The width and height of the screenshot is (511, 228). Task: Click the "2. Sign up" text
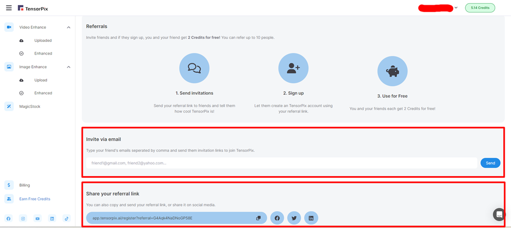[x=293, y=93]
